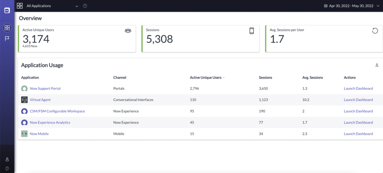Click the app logo at top-left corner
This screenshot has width=383, height=173.
tap(7, 10)
